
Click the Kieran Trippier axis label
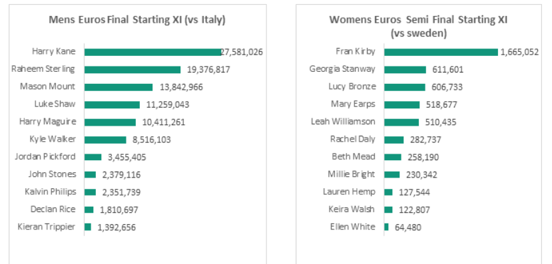[x=47, y=227]
